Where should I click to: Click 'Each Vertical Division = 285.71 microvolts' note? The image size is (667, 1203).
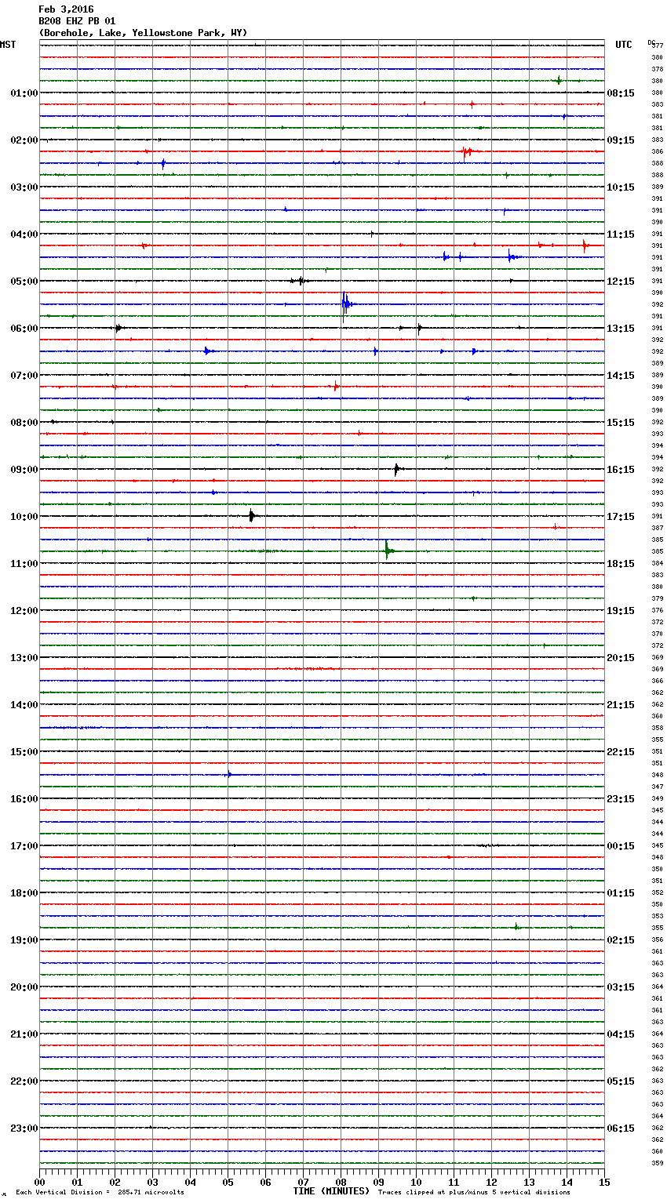pyautogui.click(x=100, y=1192)
